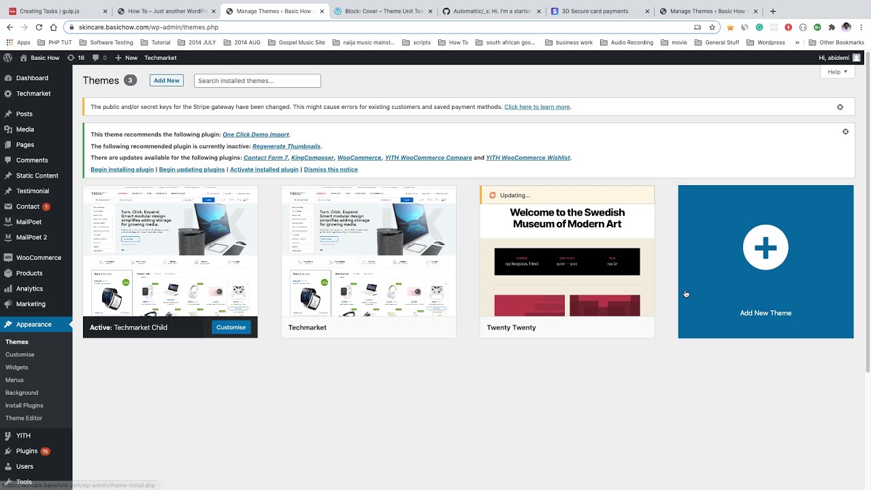Select Customise under Appearance submenu

20,355
